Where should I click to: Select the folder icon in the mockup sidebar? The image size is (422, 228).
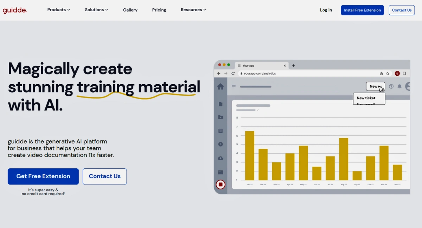(220, 117)
